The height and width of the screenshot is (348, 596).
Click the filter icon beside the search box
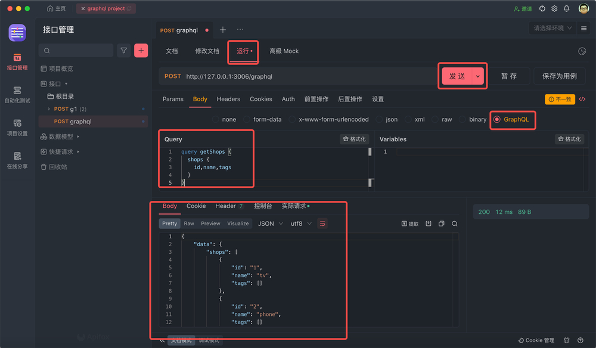point(123,51)
